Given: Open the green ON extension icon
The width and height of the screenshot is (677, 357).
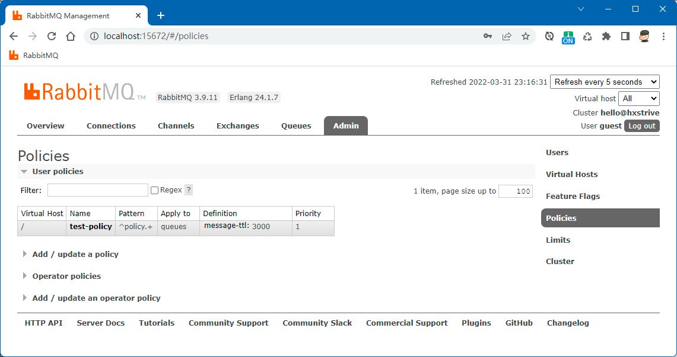Looking at the screenshot, I should pyautogui.click(x=568, y=37).
